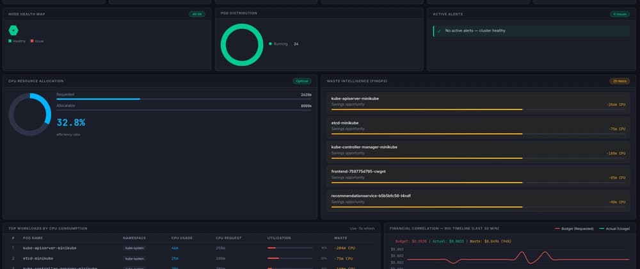Click the Top Workloads by CPU Consumption title
This screenshot has height=269, width=640.
point(48,229)
